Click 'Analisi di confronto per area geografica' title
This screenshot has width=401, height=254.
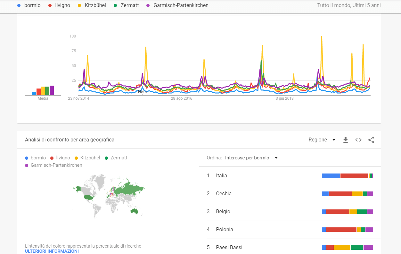pyautogui.click(x=70, y=140)
